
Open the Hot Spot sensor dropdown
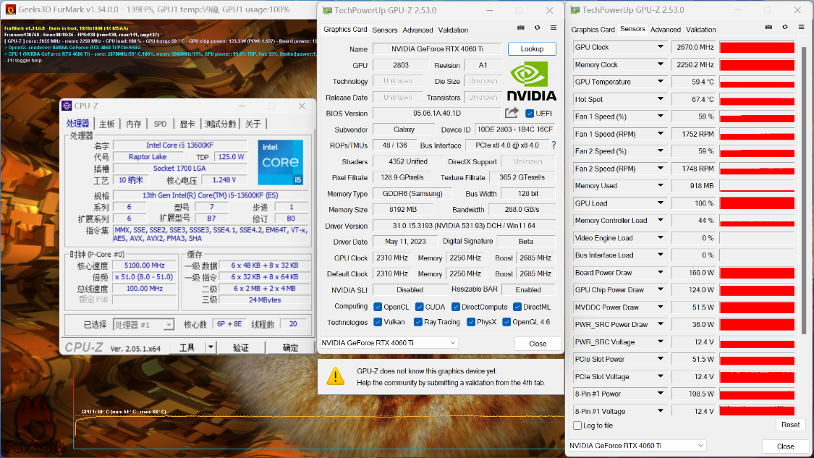[x=661, y=98]
